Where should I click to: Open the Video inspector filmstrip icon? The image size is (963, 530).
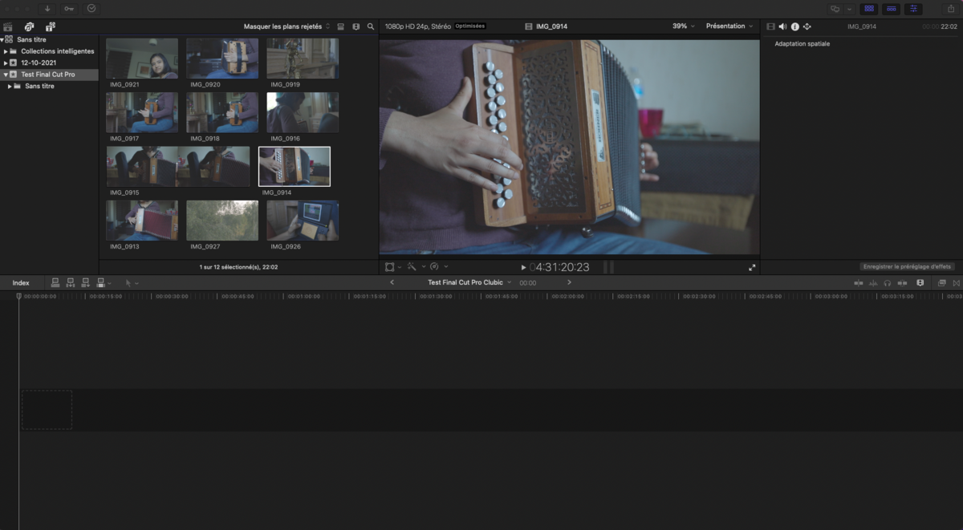[x=771, y=26]
